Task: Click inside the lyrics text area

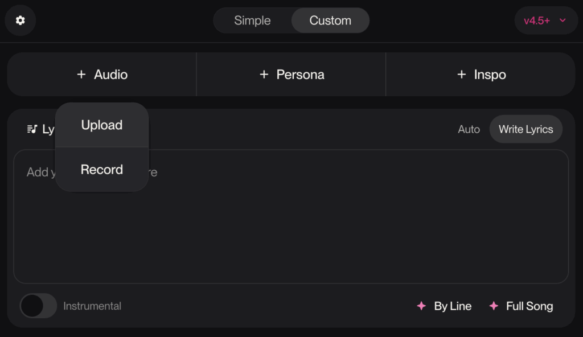Action: coord(342,228)
